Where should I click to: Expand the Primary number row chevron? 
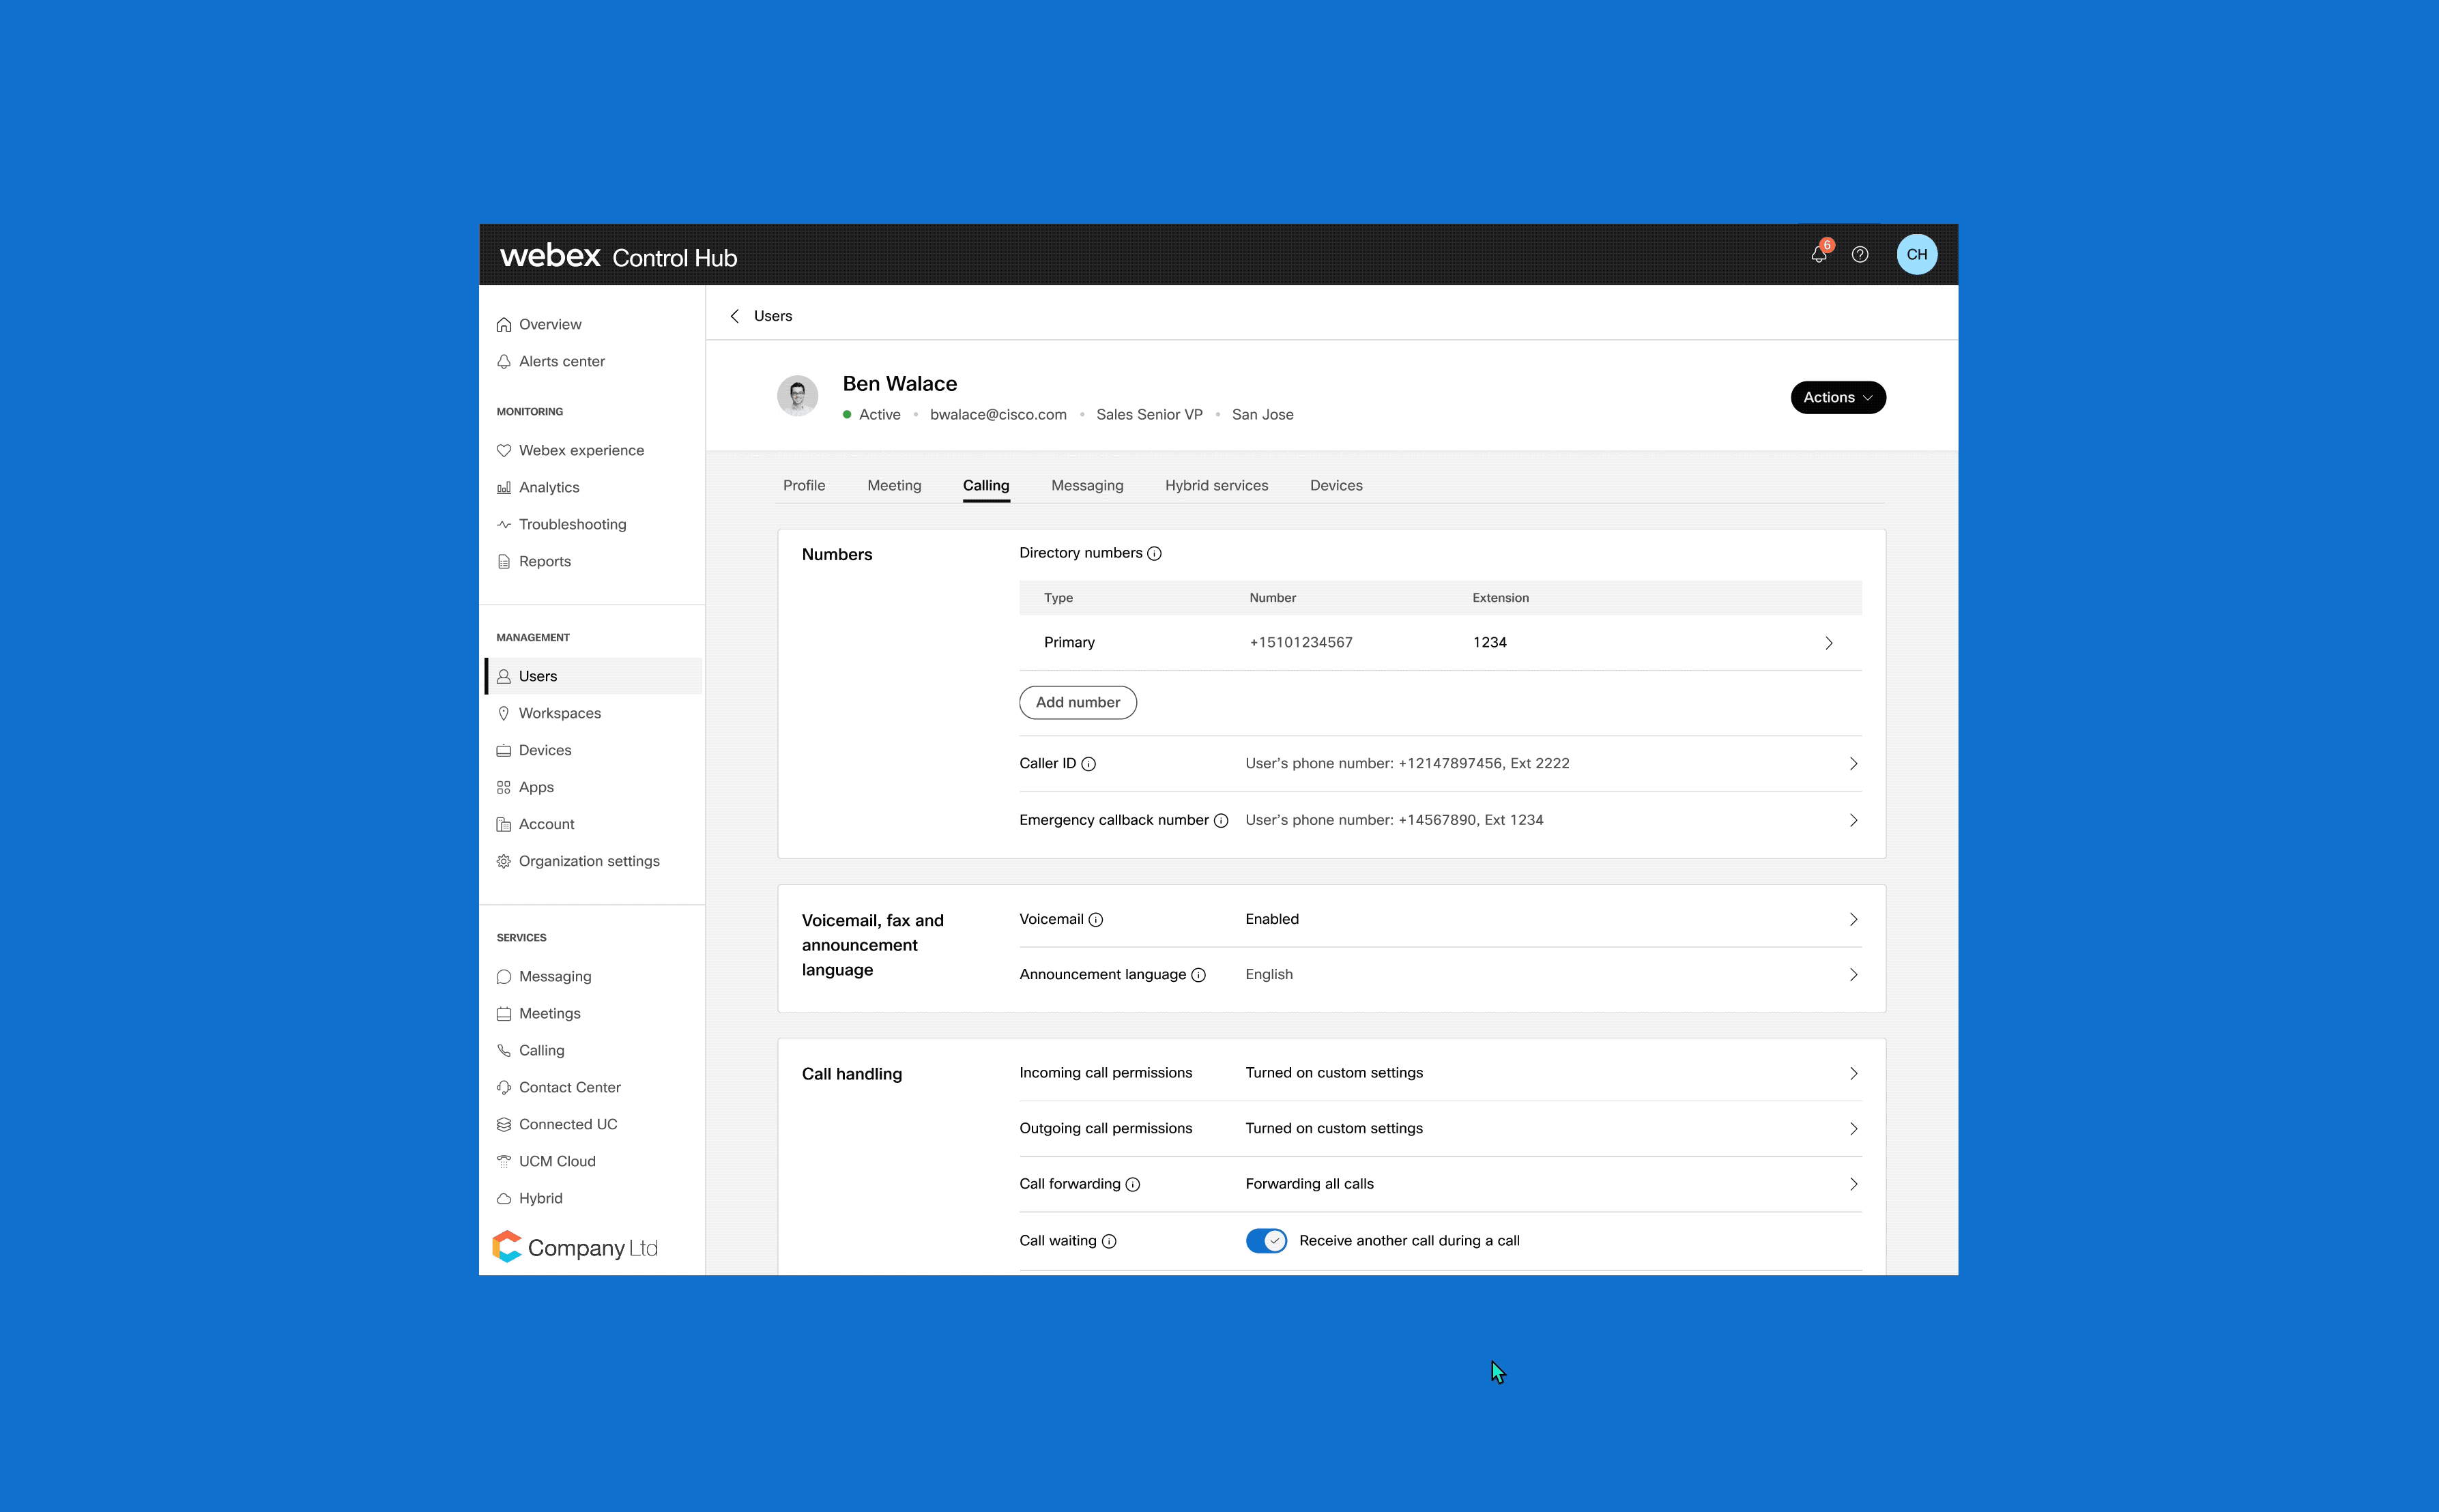1829,643
